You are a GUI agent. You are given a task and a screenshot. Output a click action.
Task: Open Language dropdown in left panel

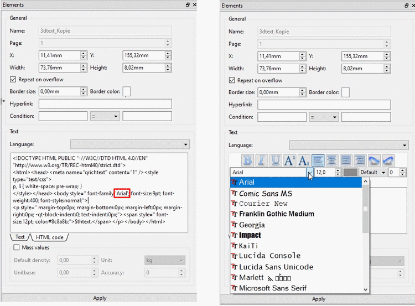130,144
